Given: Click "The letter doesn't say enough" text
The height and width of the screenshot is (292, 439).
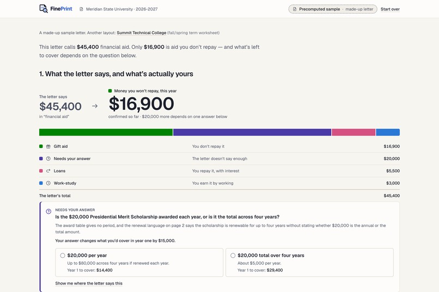Looking at the screenshot, I should click(x=219, y=159).
